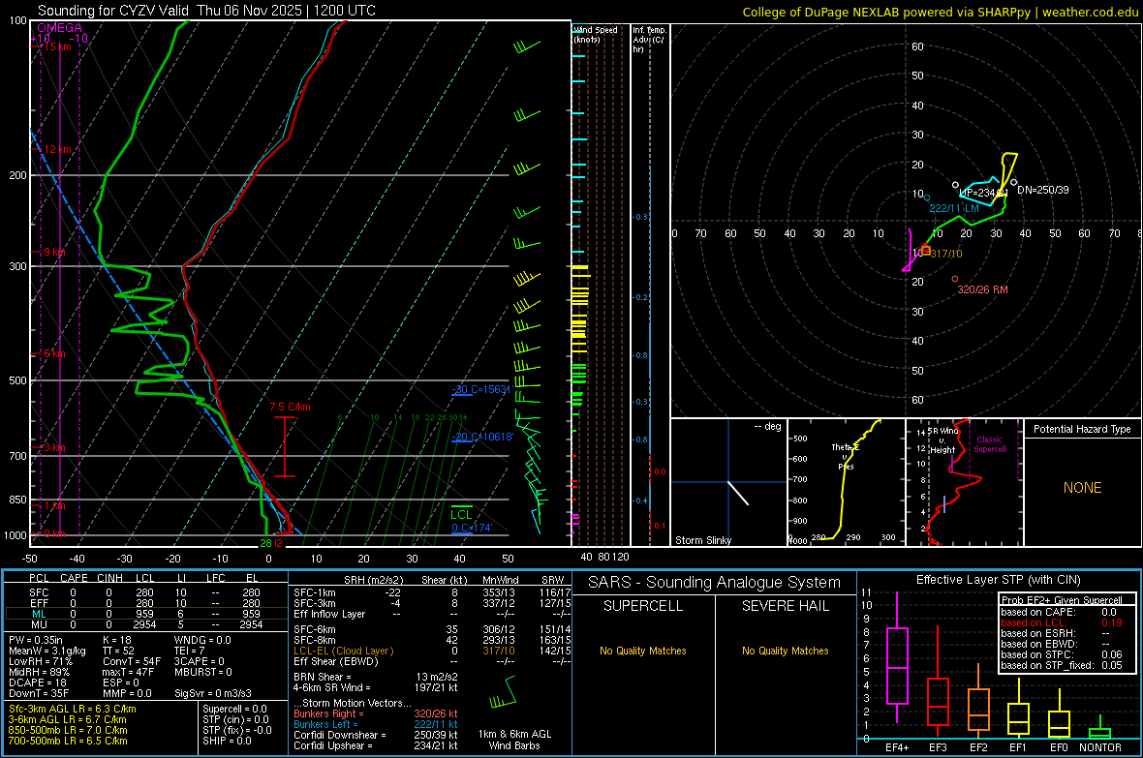
Task: Click the 'Classic Supercell' magenta text
Action: [990, 444]
